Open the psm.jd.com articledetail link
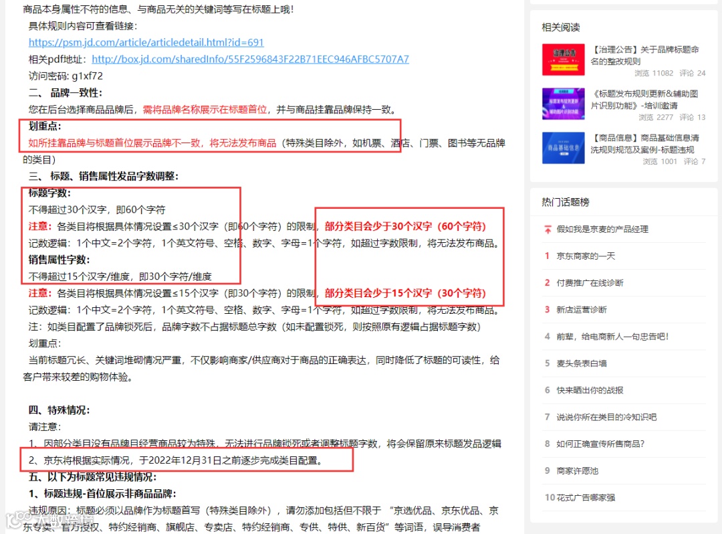 [146, 42]
